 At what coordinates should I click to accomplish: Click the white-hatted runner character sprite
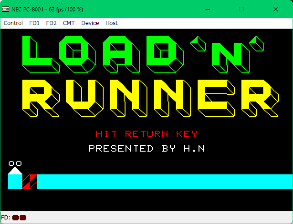pos(15,178)
